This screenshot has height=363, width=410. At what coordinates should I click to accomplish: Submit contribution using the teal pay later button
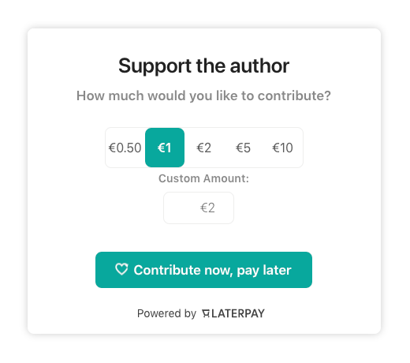203,270
